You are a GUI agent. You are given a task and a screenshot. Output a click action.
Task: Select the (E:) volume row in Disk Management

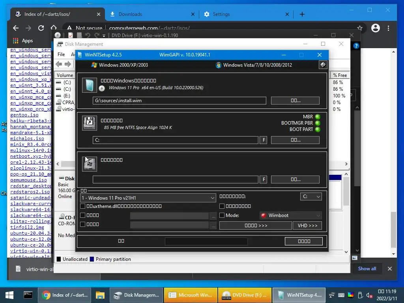pos(66,95)
